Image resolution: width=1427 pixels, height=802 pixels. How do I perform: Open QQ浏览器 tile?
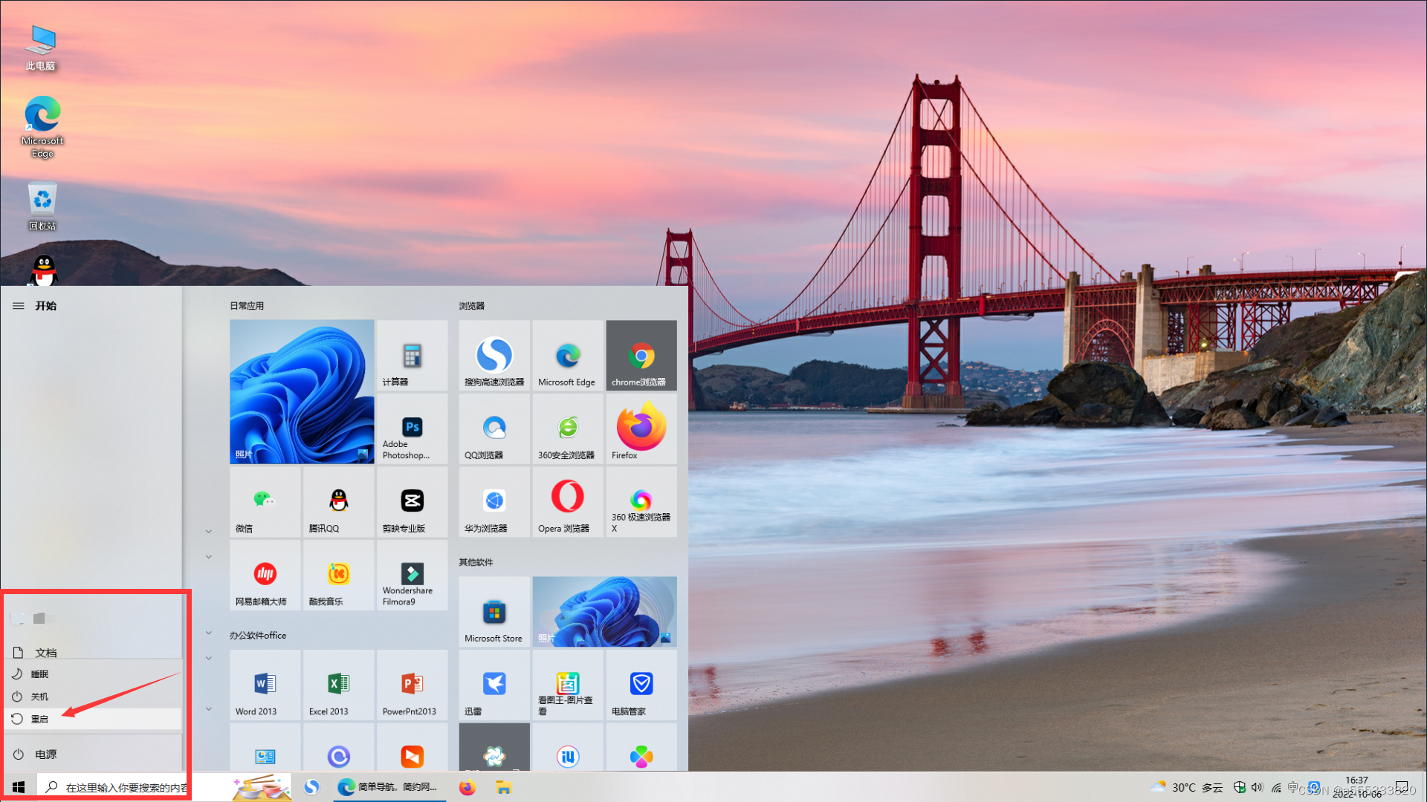494,428
